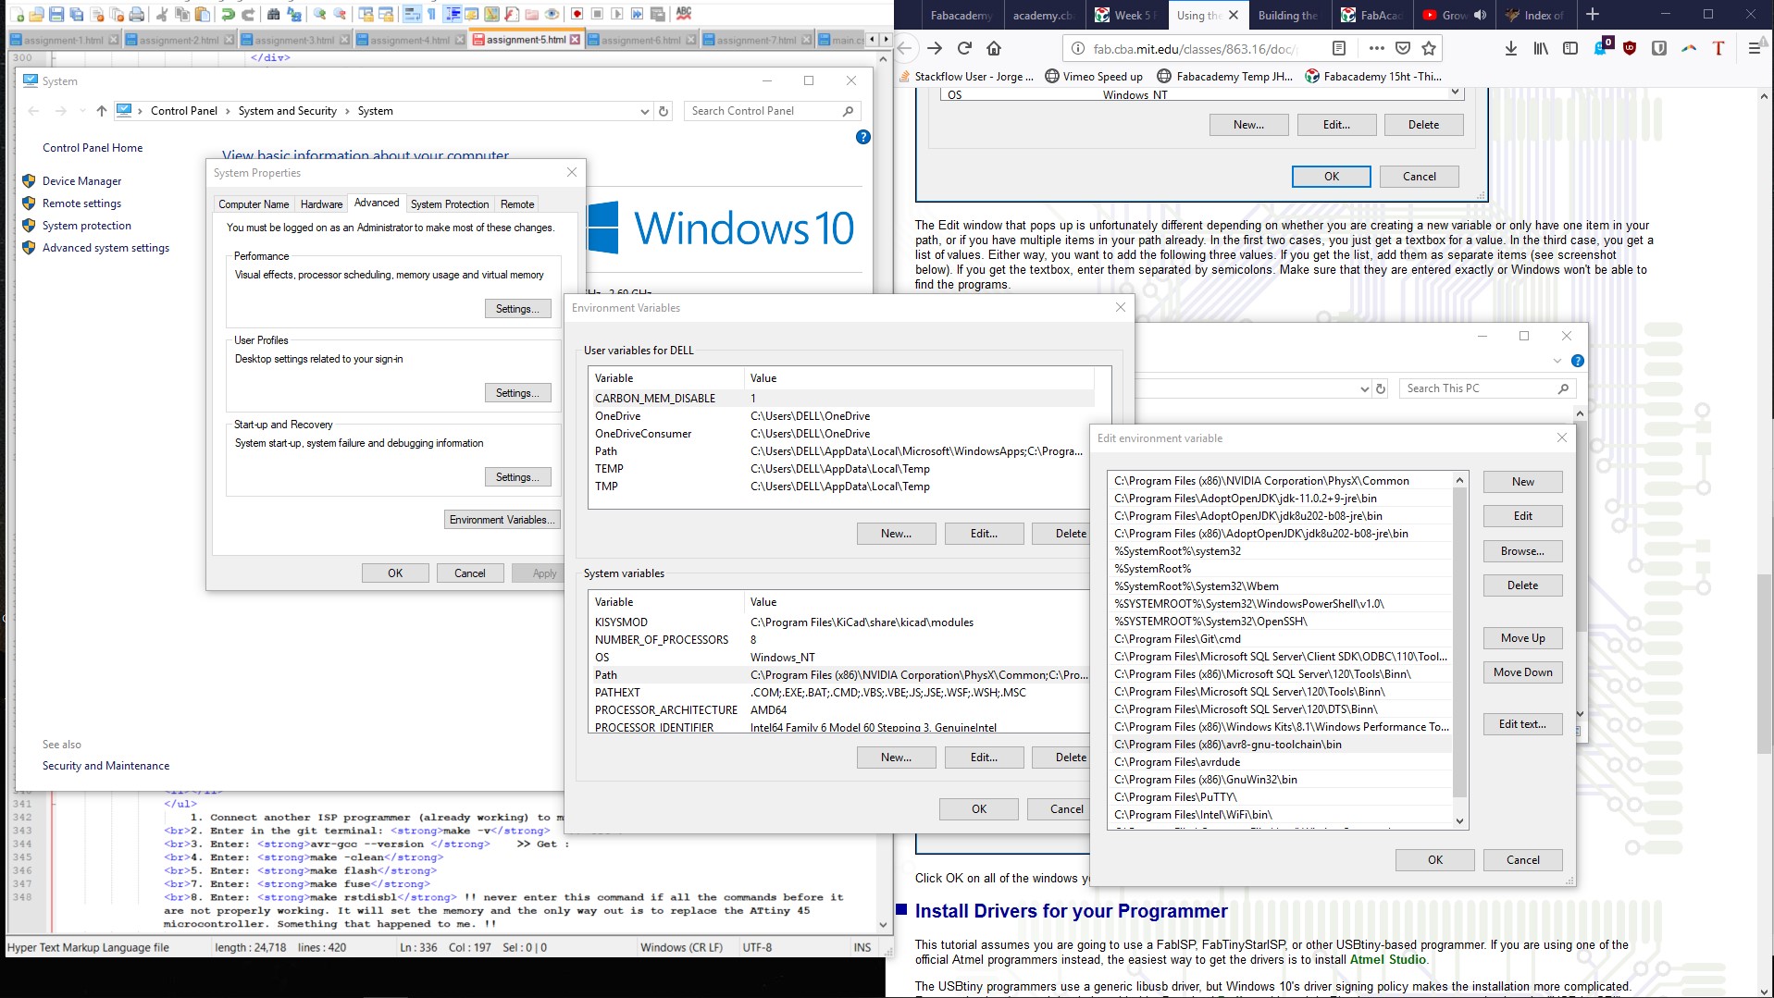Click the blue help icon in the System window
The image size is (1774, 998).
tap(863, 137)
